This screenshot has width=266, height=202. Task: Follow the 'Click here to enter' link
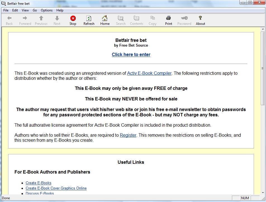tap(131, 55)
